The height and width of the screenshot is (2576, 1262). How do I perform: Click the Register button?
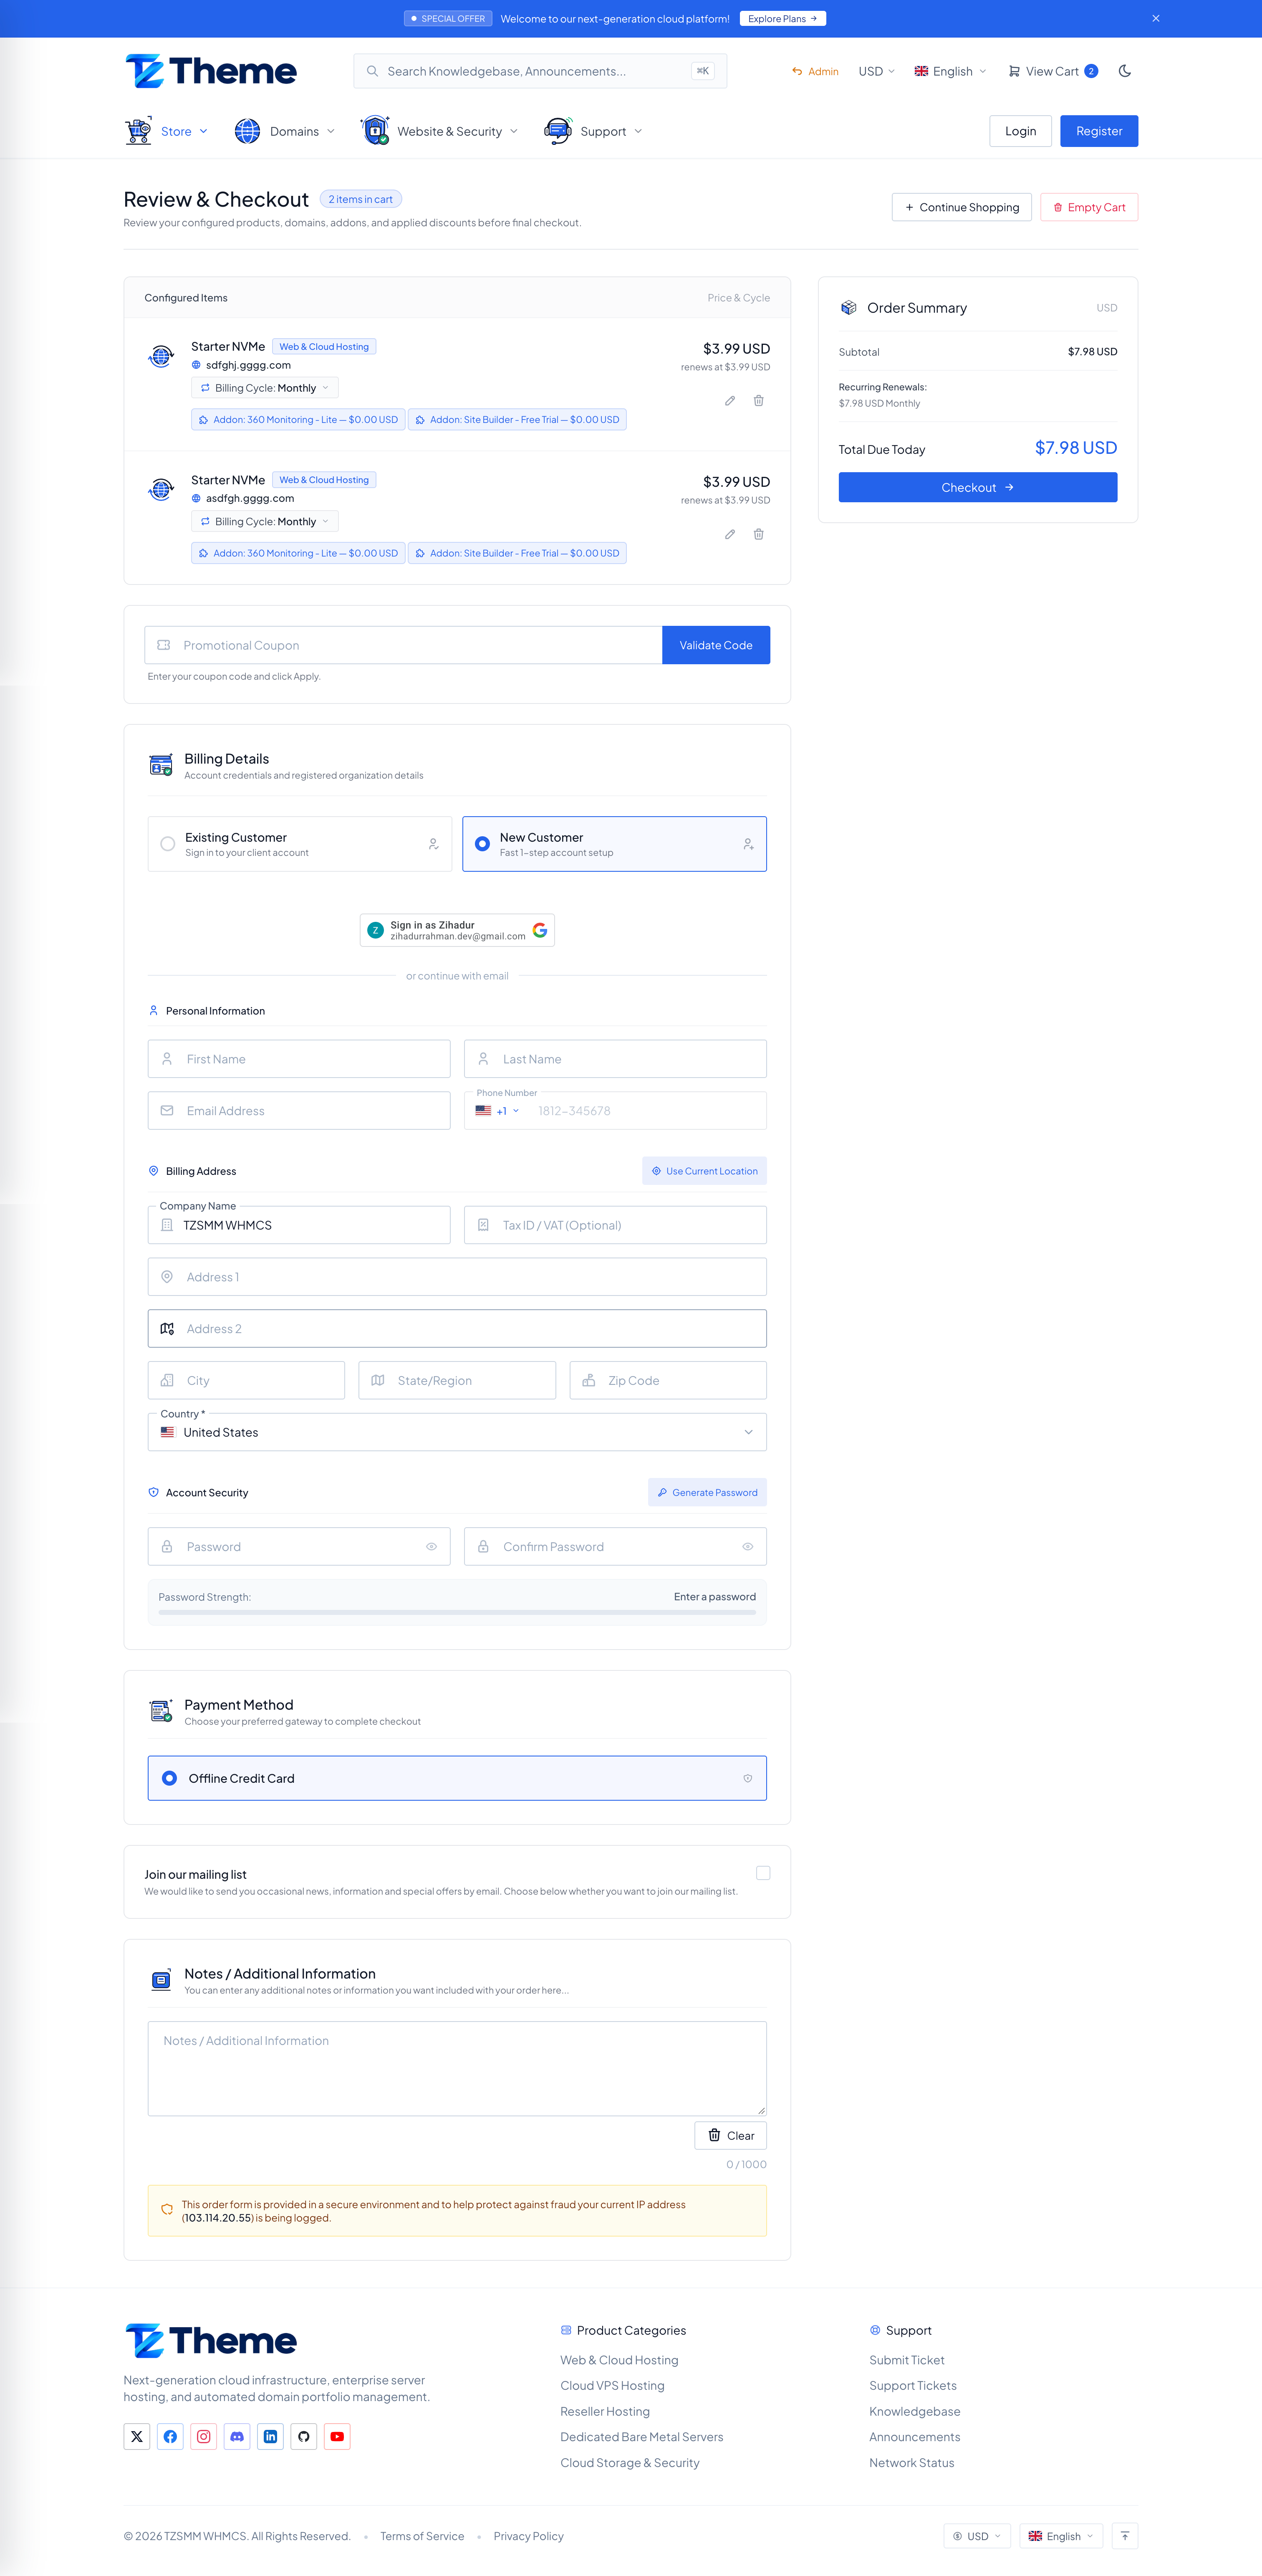pos(1099,131)
